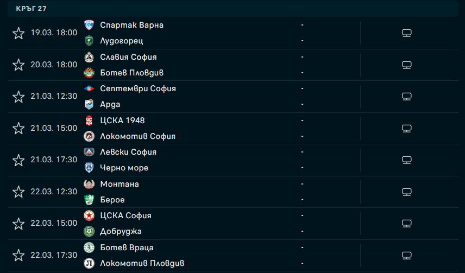Viewport: 465px width, 273px height.
Task: Open Локомотив София team link
Action: tap(137, 136)
